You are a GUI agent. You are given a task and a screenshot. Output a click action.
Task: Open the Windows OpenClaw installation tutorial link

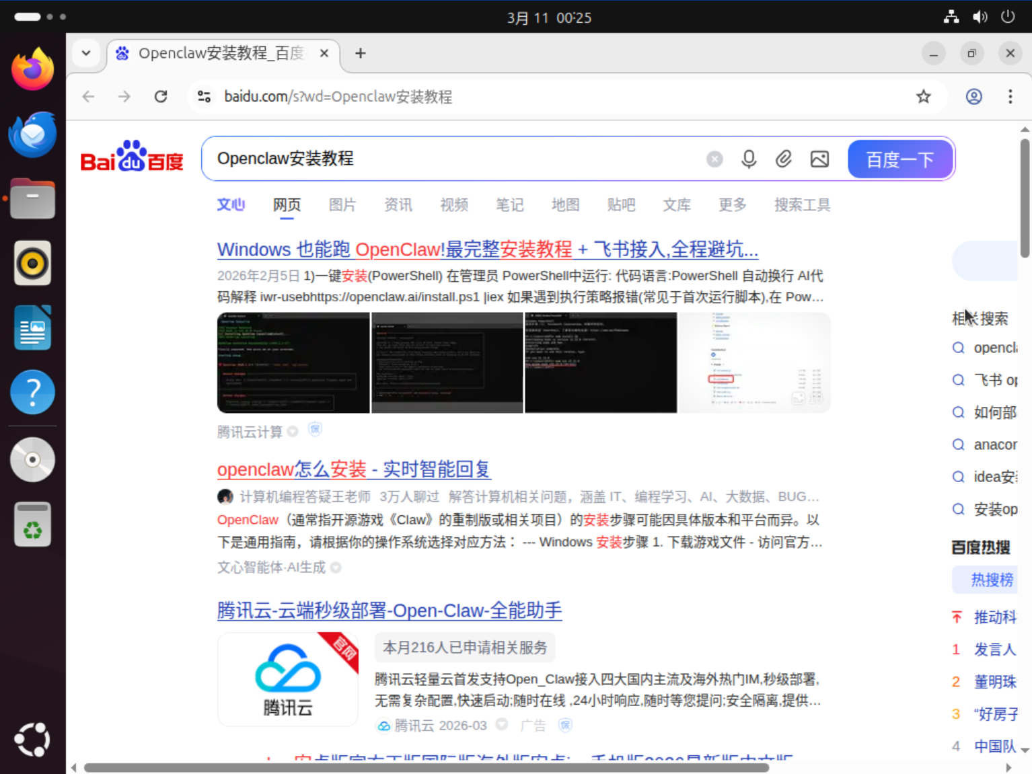tap(487, 249)
